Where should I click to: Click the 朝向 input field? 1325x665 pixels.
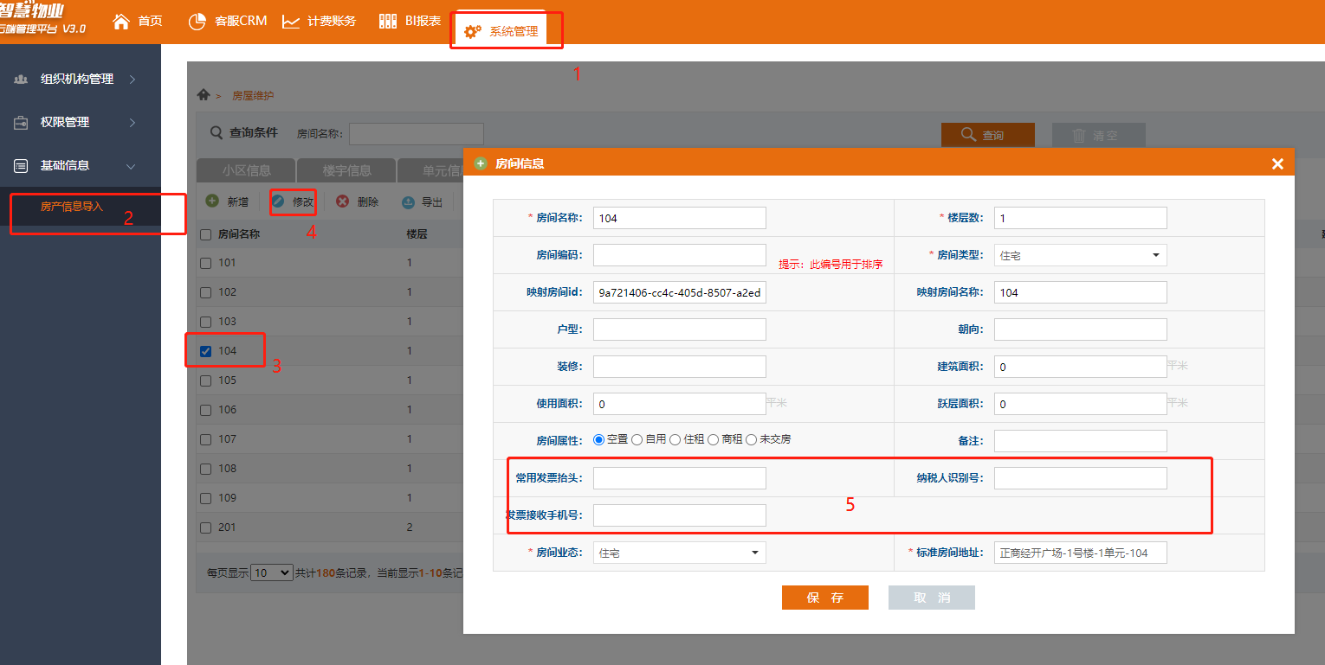[1080, 329]
